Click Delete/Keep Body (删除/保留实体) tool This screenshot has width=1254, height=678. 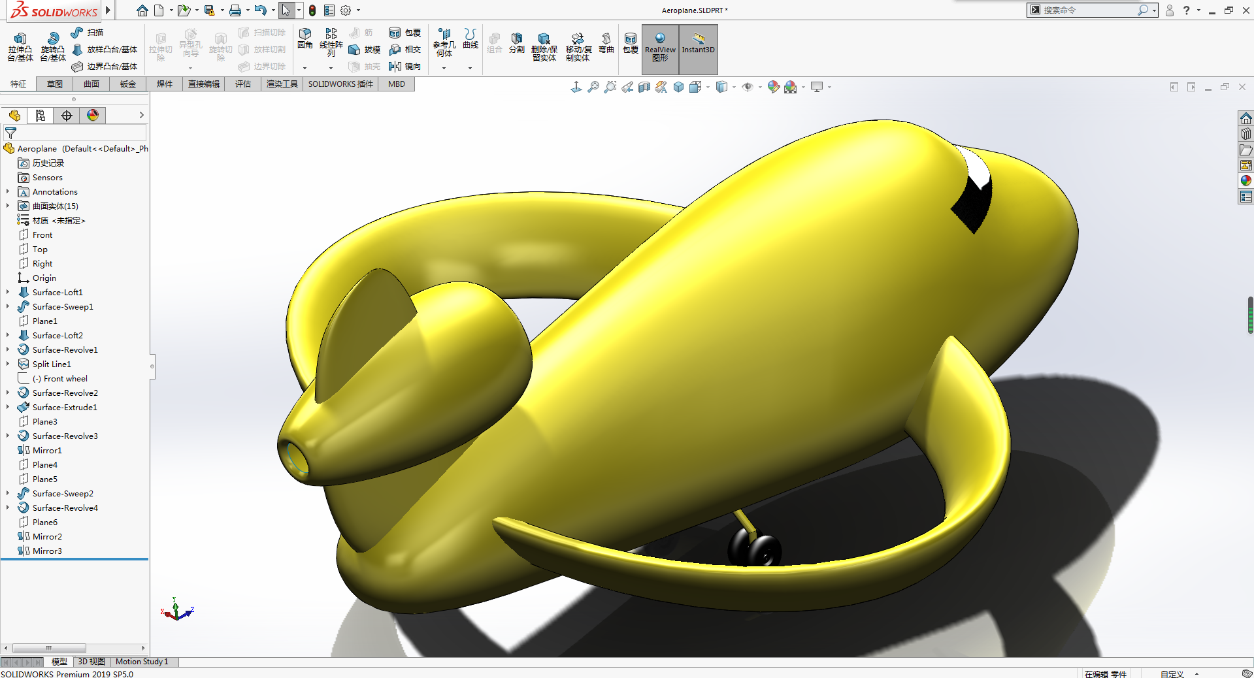(544, 47)
